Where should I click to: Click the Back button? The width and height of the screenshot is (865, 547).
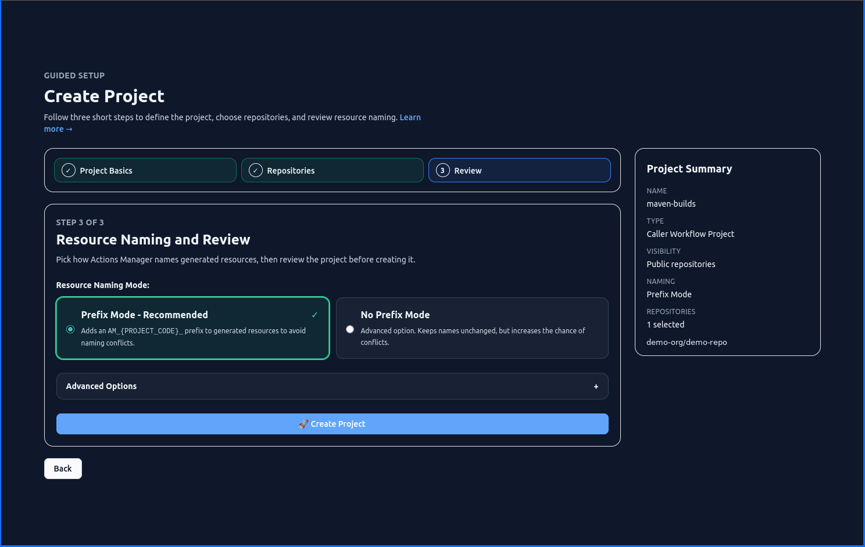tap(63, 469)
